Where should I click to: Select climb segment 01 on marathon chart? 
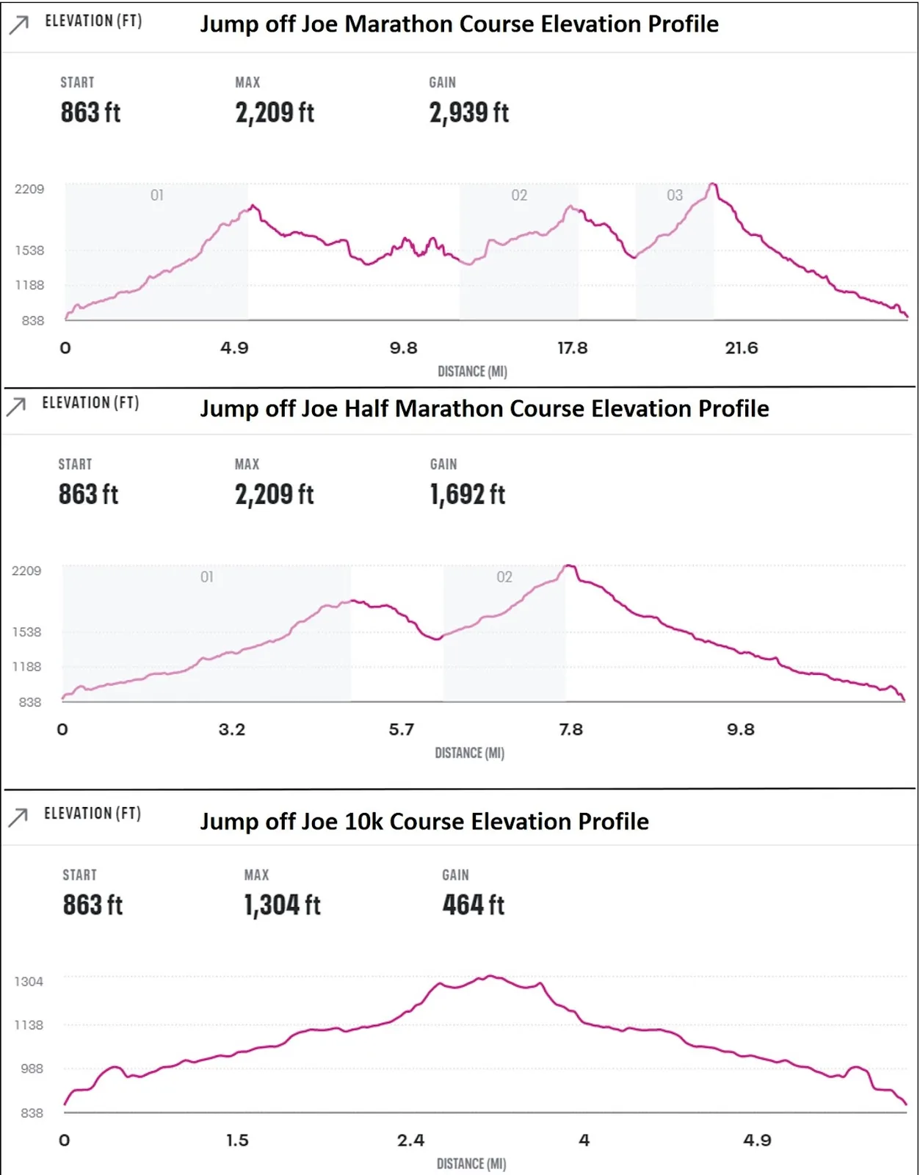(x=156, y=251)
